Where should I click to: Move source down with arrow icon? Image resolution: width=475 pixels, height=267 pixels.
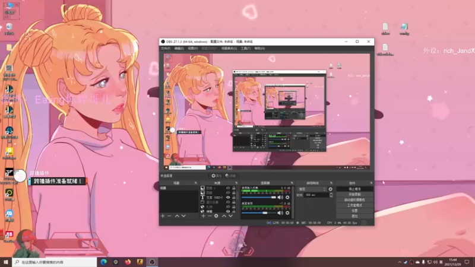[x=230, y=216]
